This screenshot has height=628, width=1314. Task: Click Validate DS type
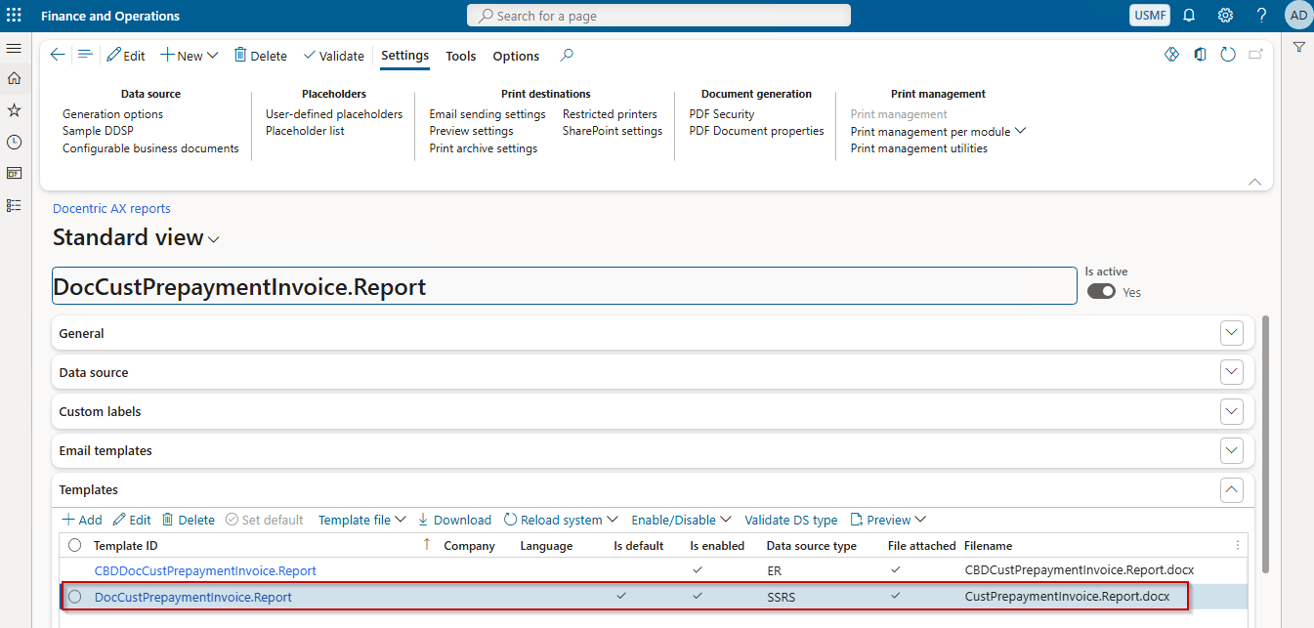[791, 520]
